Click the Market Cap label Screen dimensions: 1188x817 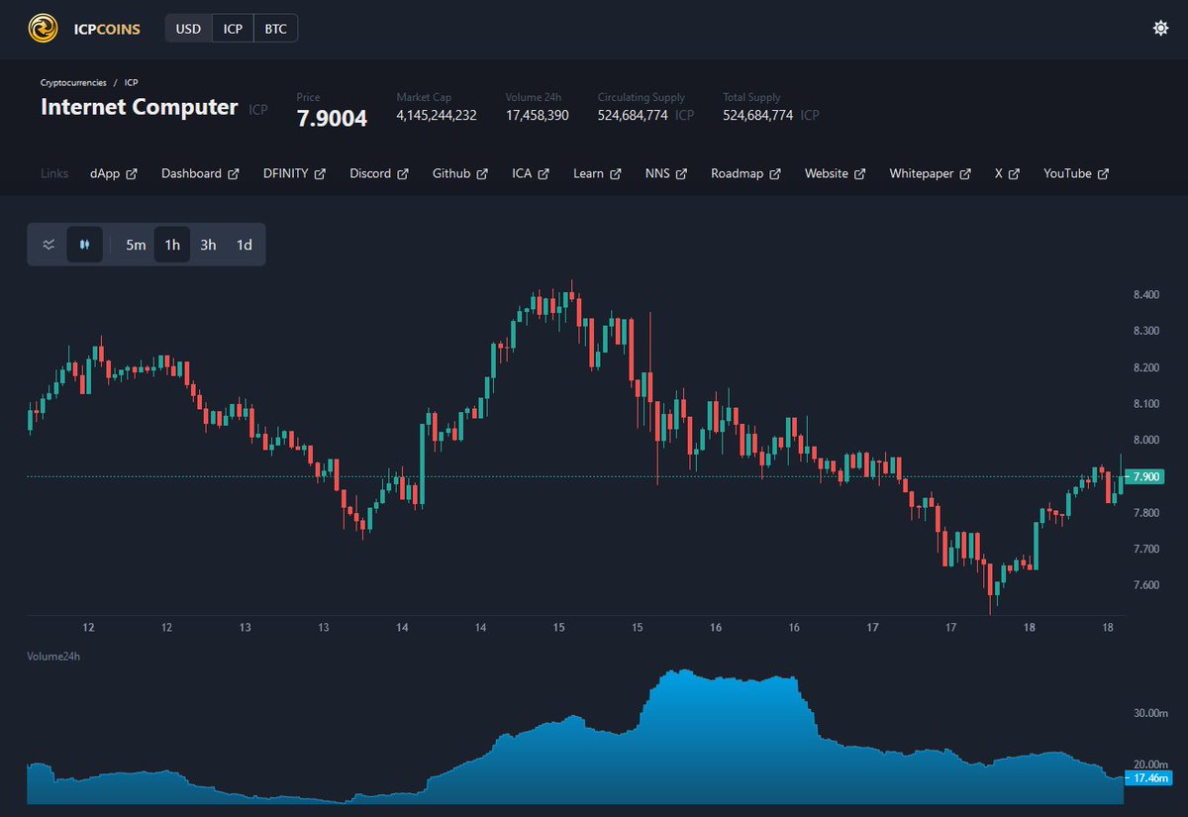[x=424, y=98]
